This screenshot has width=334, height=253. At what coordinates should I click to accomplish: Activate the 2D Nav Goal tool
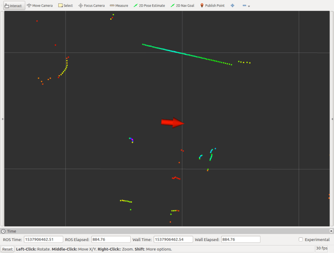[182, 6]
